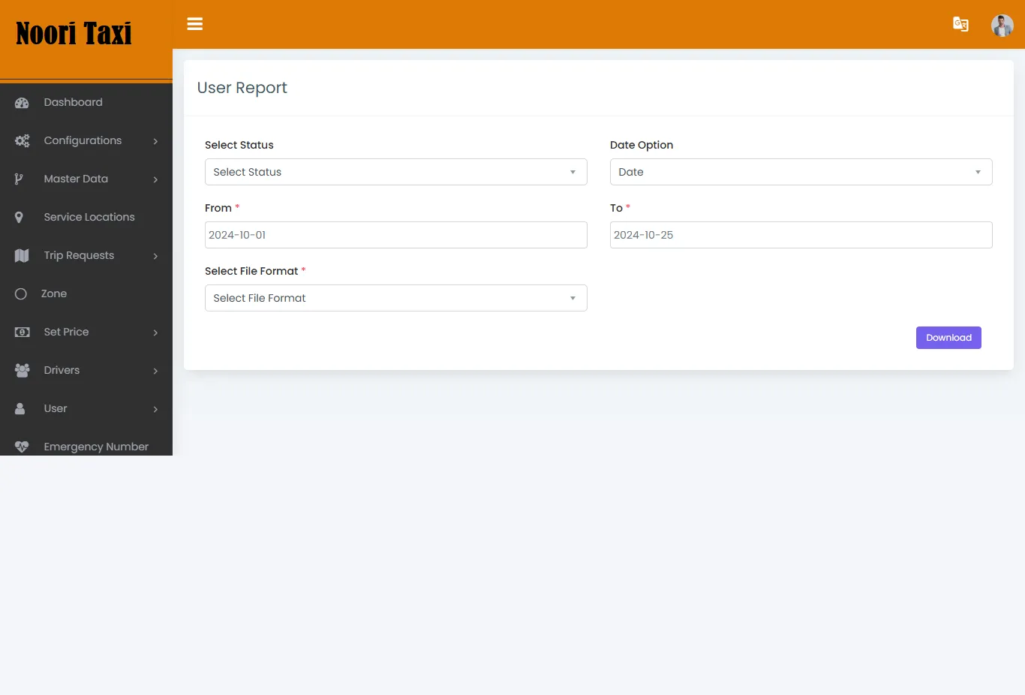
Task: Select the Zone circle icon
Action: tap(21, 293)
